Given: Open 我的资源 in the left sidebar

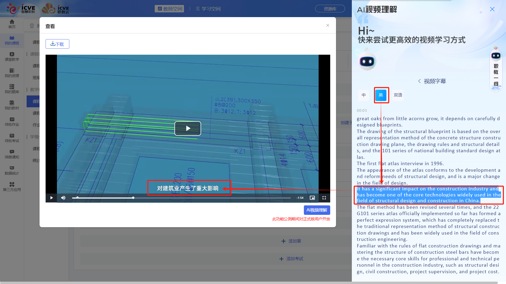Looking at the screenshot, I should pyautogui.click(x=12, y=73).
